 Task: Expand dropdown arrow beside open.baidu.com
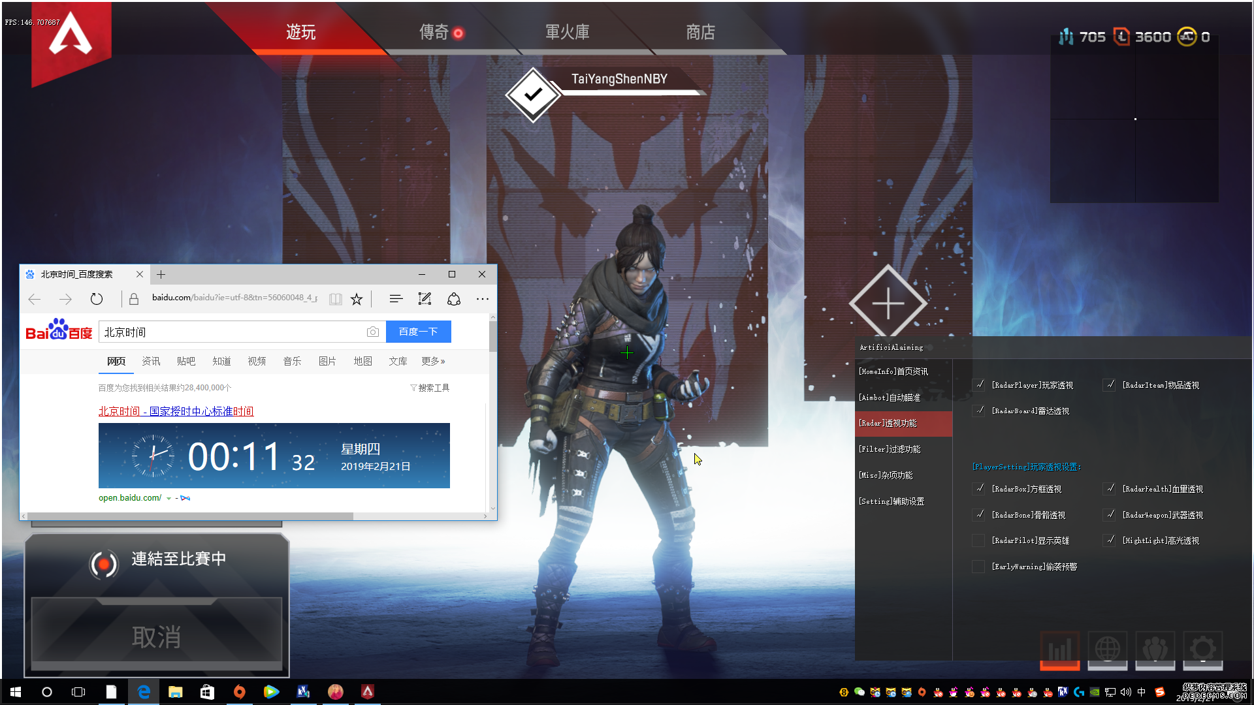[169, 498]
